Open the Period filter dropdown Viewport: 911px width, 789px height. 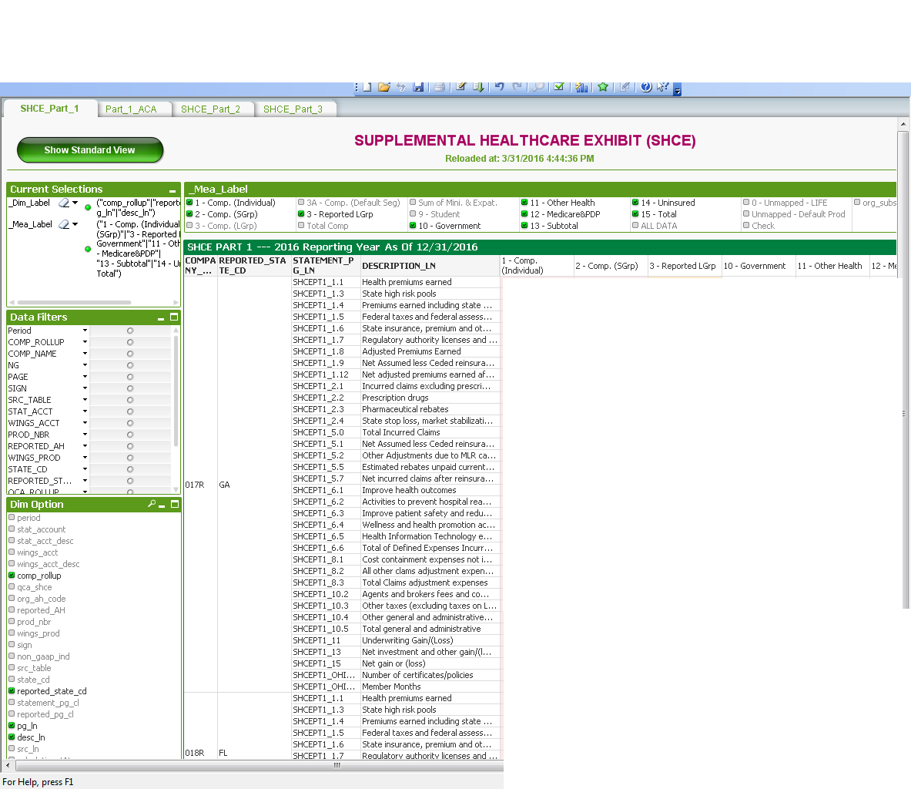[84, 330]
